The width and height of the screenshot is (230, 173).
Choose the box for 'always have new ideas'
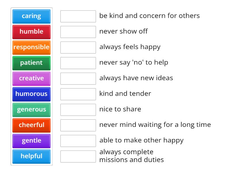[78, 79]
